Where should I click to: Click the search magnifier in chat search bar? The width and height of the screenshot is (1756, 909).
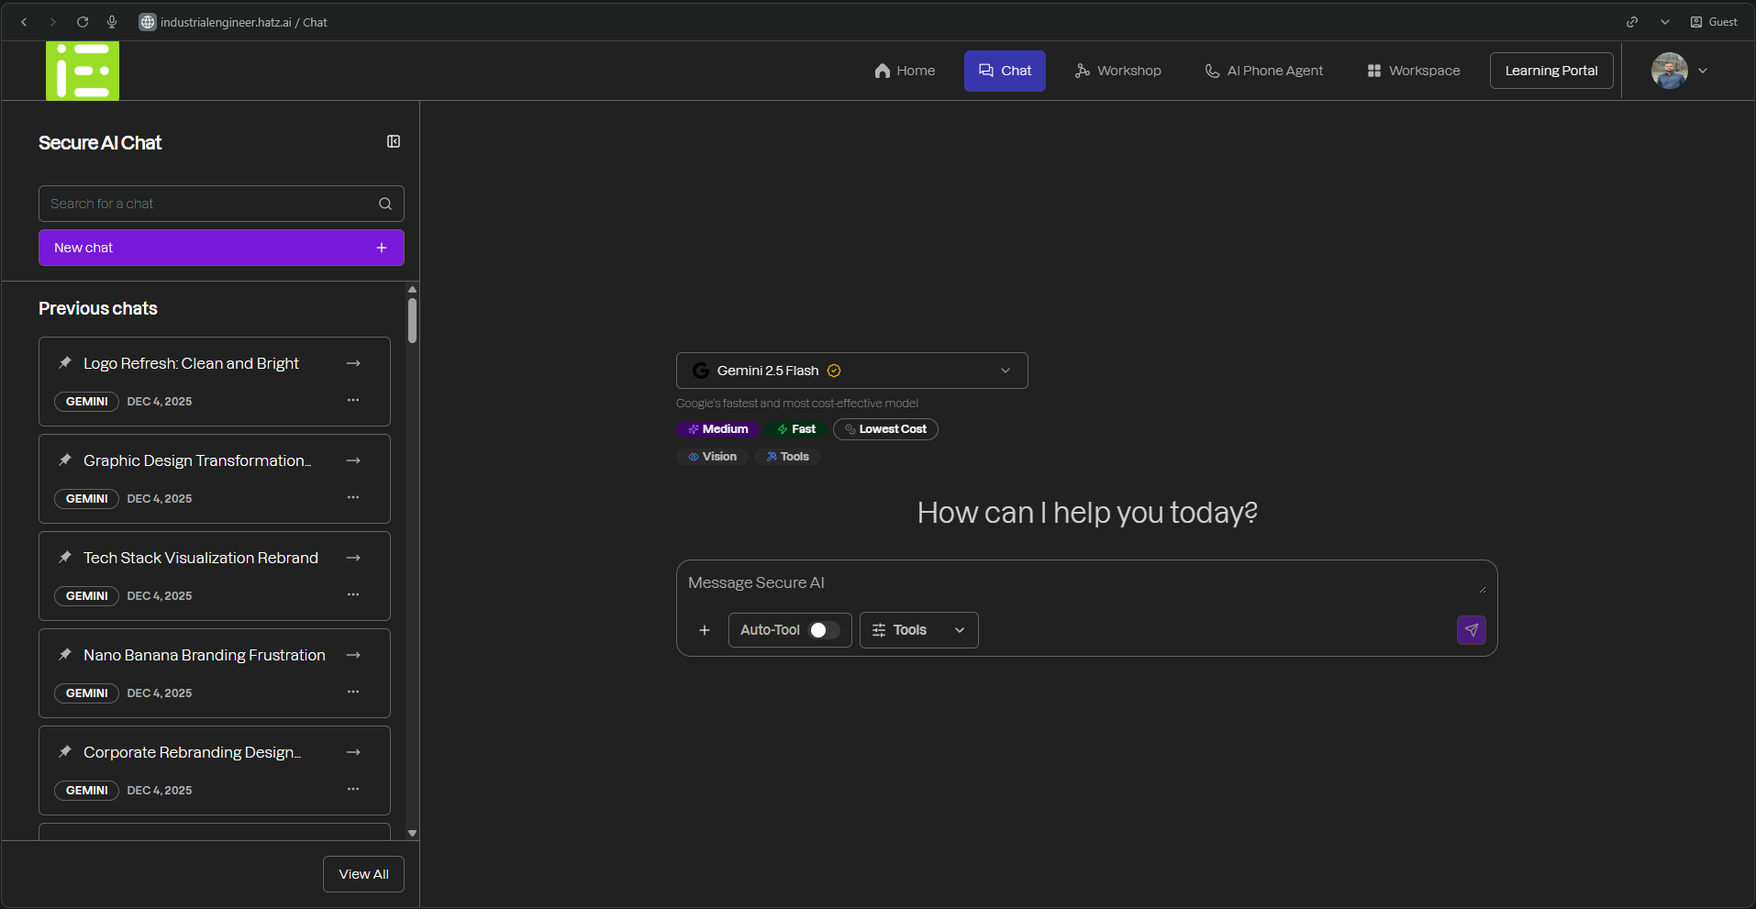pyautogui.click(x=385, y=203)
